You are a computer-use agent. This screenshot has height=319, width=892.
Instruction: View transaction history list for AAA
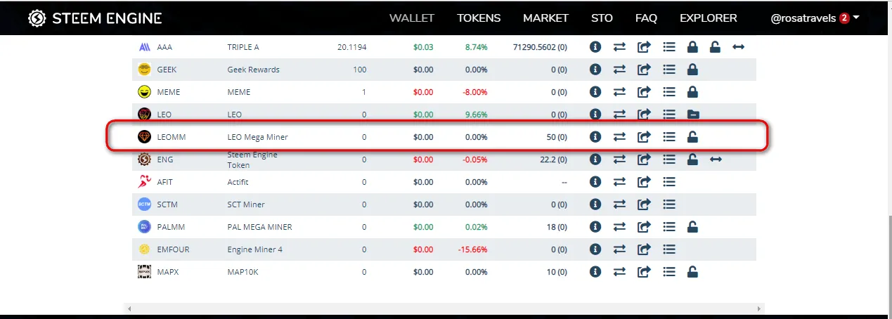[669, 47]
